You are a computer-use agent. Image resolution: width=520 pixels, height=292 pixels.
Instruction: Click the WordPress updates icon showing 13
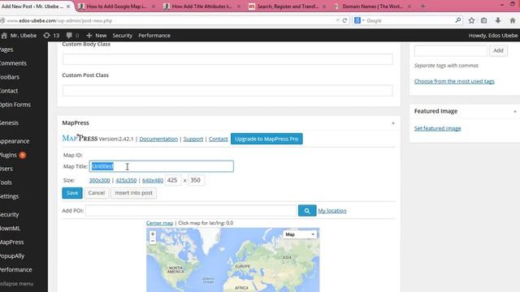pos(51,36)
